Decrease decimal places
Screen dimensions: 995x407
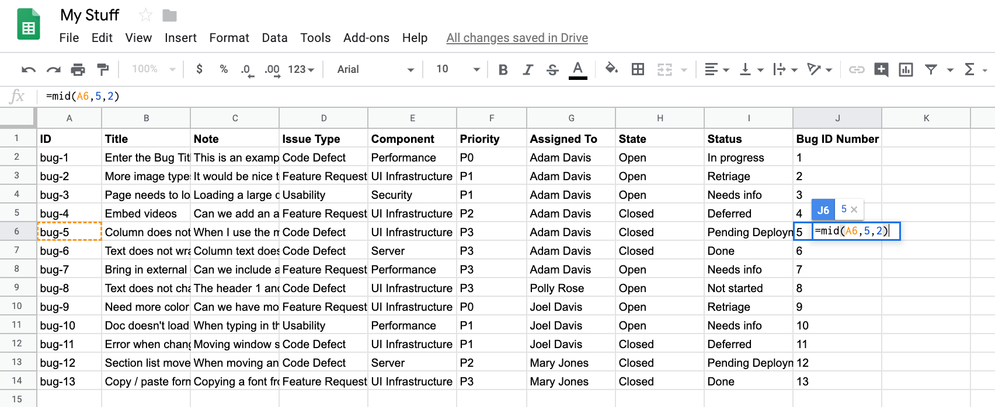pyautogui.click(x=247, y=70)
